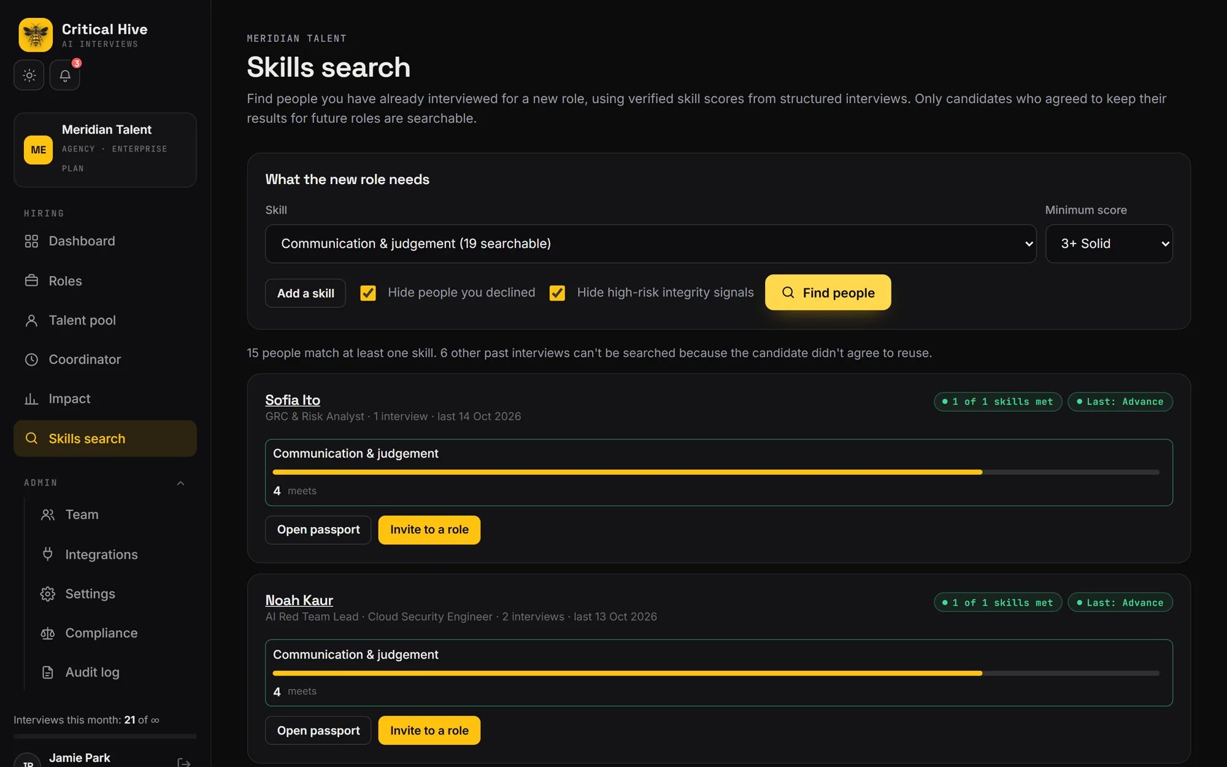Image resolution: width=1227 pixels, height=767 pixels.
Task: Open Sofia Ito profile link
Action: [x=293, y=400]
